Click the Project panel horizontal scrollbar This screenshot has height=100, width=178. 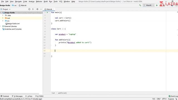coord(19,94)
